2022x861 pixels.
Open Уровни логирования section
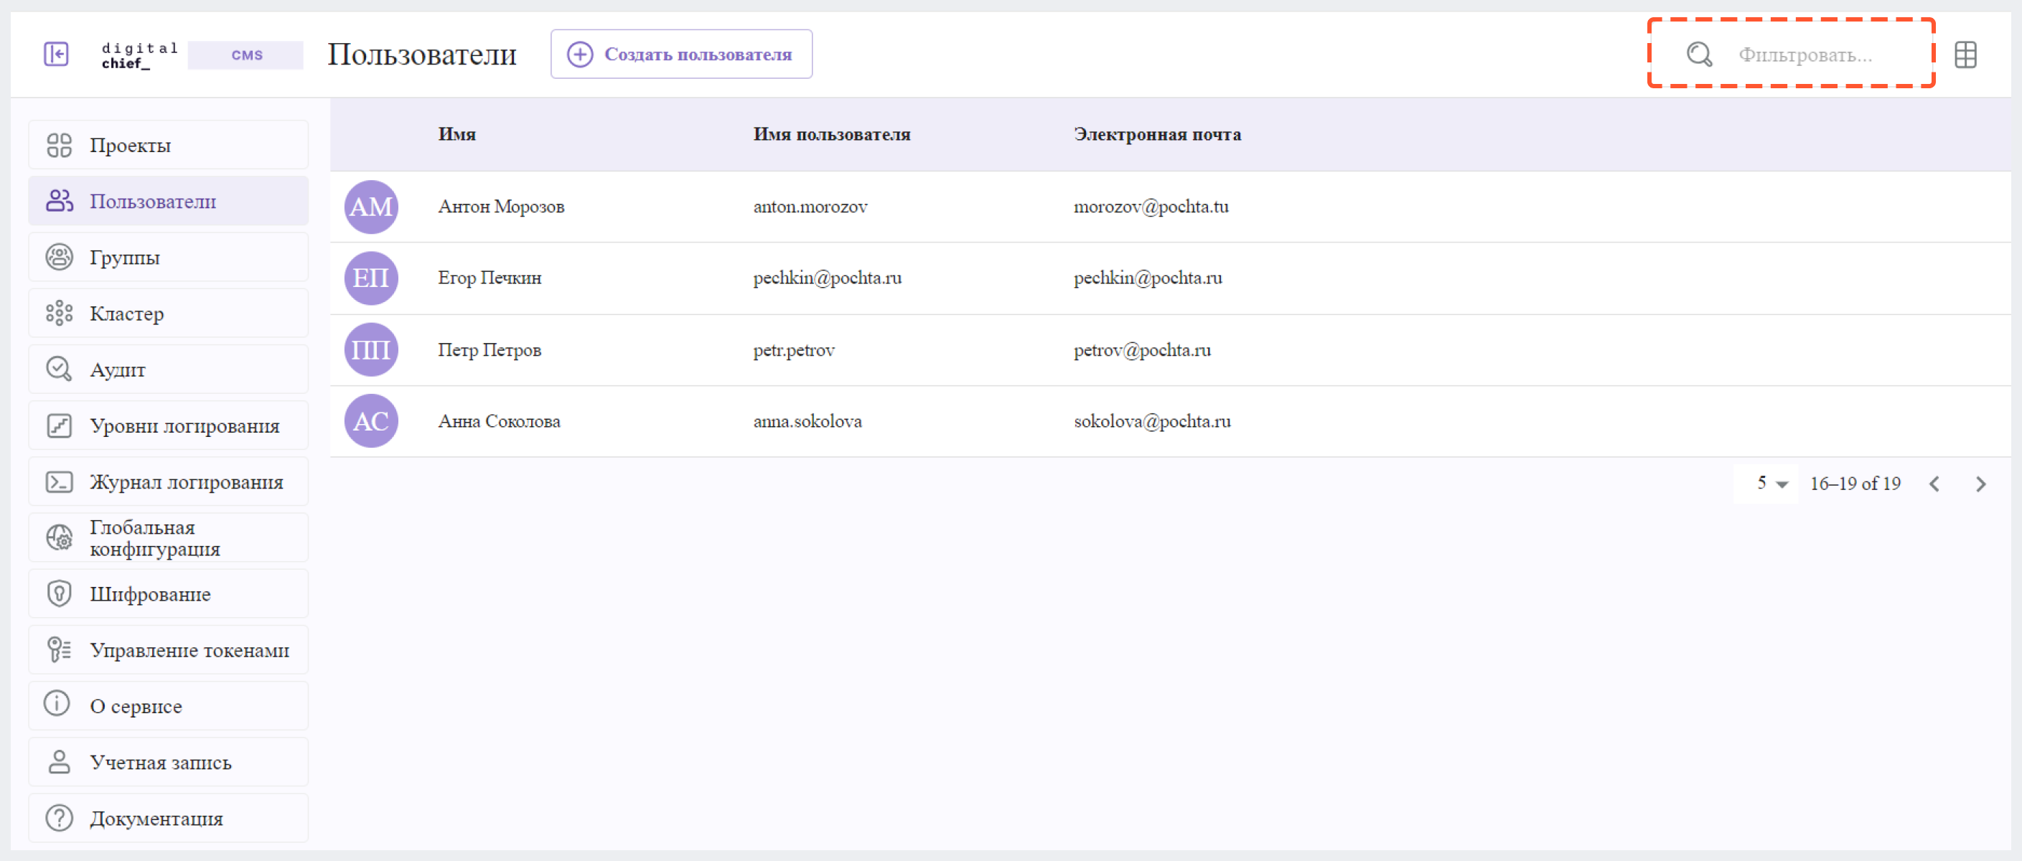(169, 425)
